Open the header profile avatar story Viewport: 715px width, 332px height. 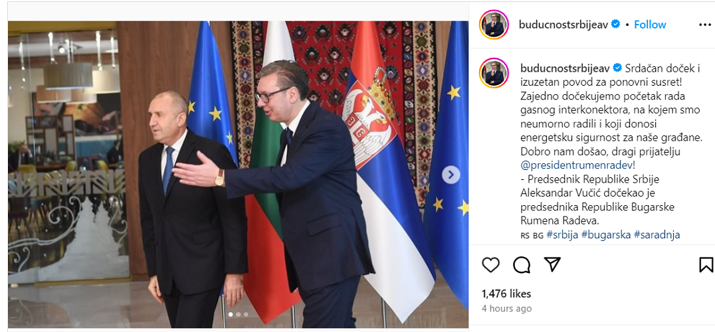pos(494,25)
